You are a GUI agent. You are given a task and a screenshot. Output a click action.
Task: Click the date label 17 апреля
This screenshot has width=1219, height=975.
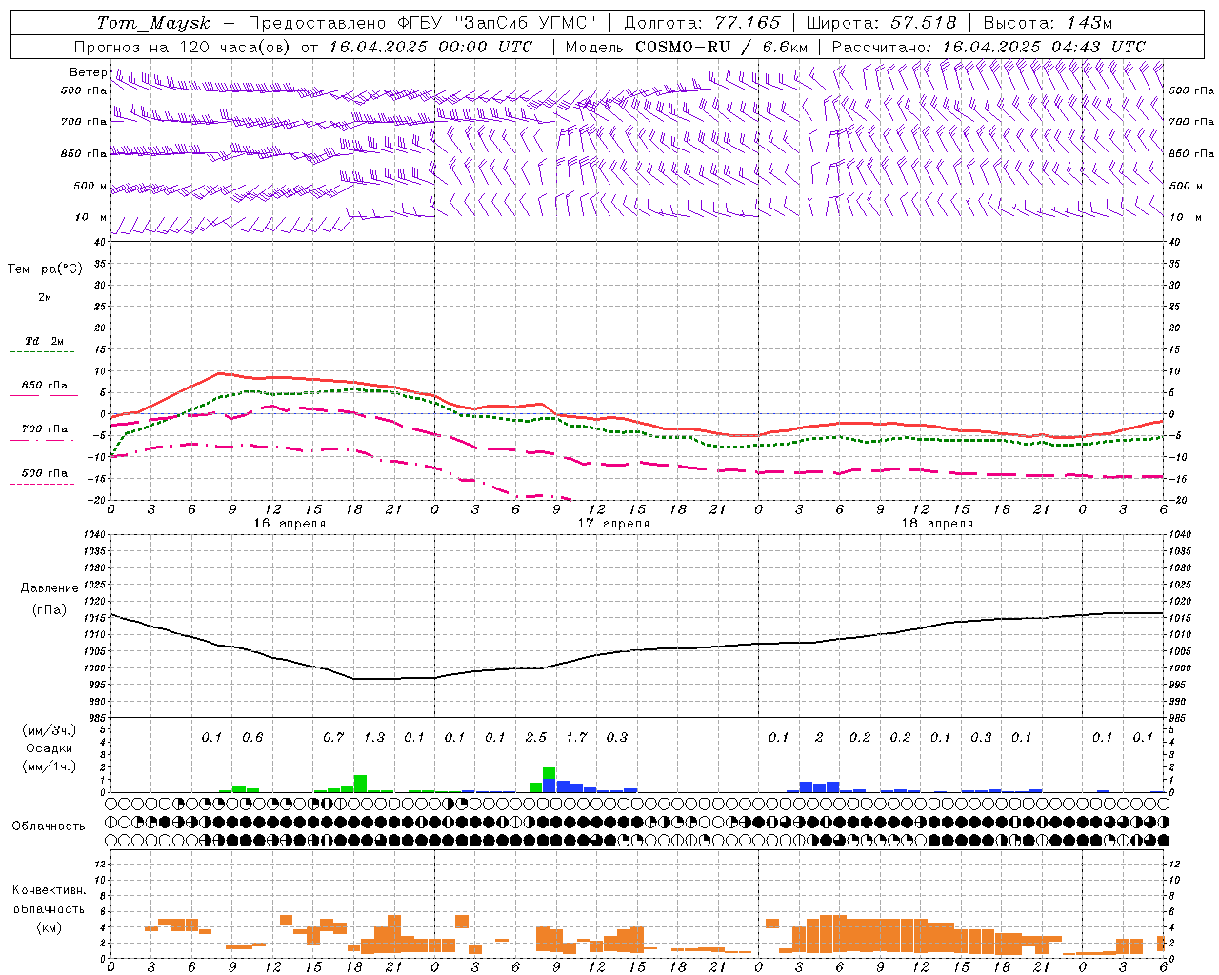(613, 524)
